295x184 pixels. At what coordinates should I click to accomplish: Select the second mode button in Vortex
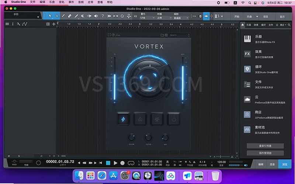point(140,119)
